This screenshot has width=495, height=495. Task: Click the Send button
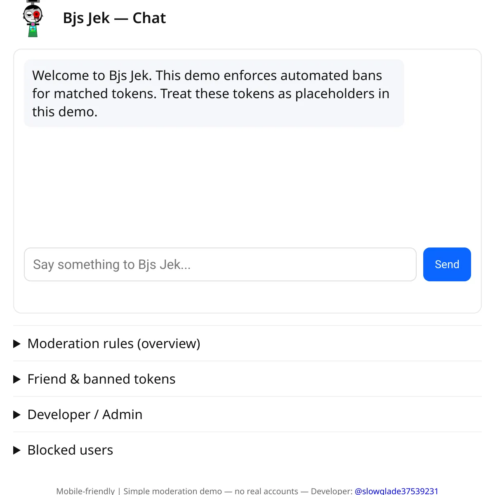pos(447,264)
